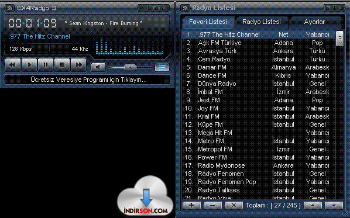The image size is (350, 218).
Task: Select Power FM station
Action: pyautogui.click(x=258, y=157)
